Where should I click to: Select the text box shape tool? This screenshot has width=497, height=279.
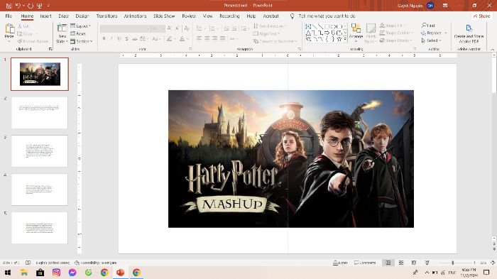308,26
